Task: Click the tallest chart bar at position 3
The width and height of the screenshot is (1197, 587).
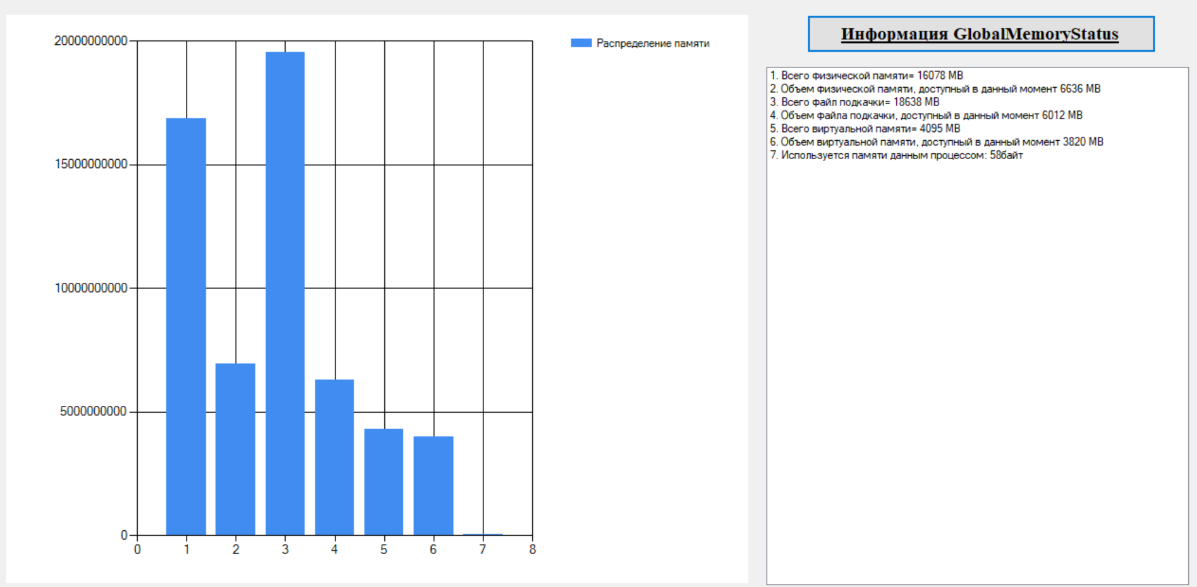Action: tap(285, 293)
